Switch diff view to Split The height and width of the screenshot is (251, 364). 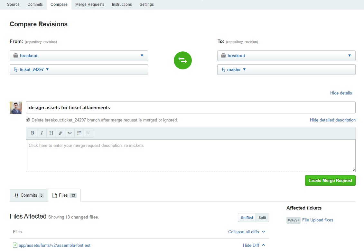pos(262,218)
